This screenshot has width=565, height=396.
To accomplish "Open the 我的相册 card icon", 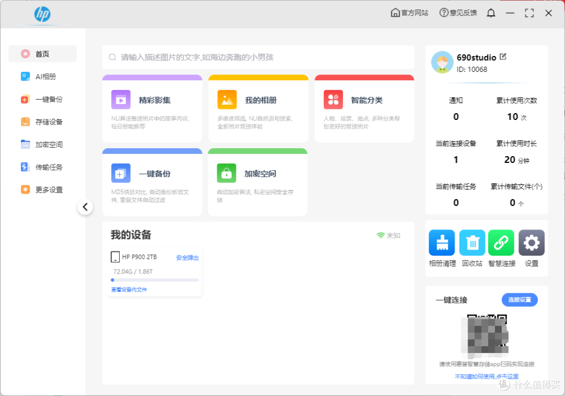I will (227, 100).
